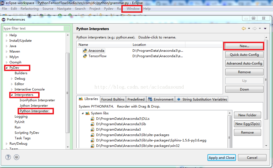Switch to the Predefined tab
The image size is (273, 168).
pyautogui.click(x=136, y=99)
